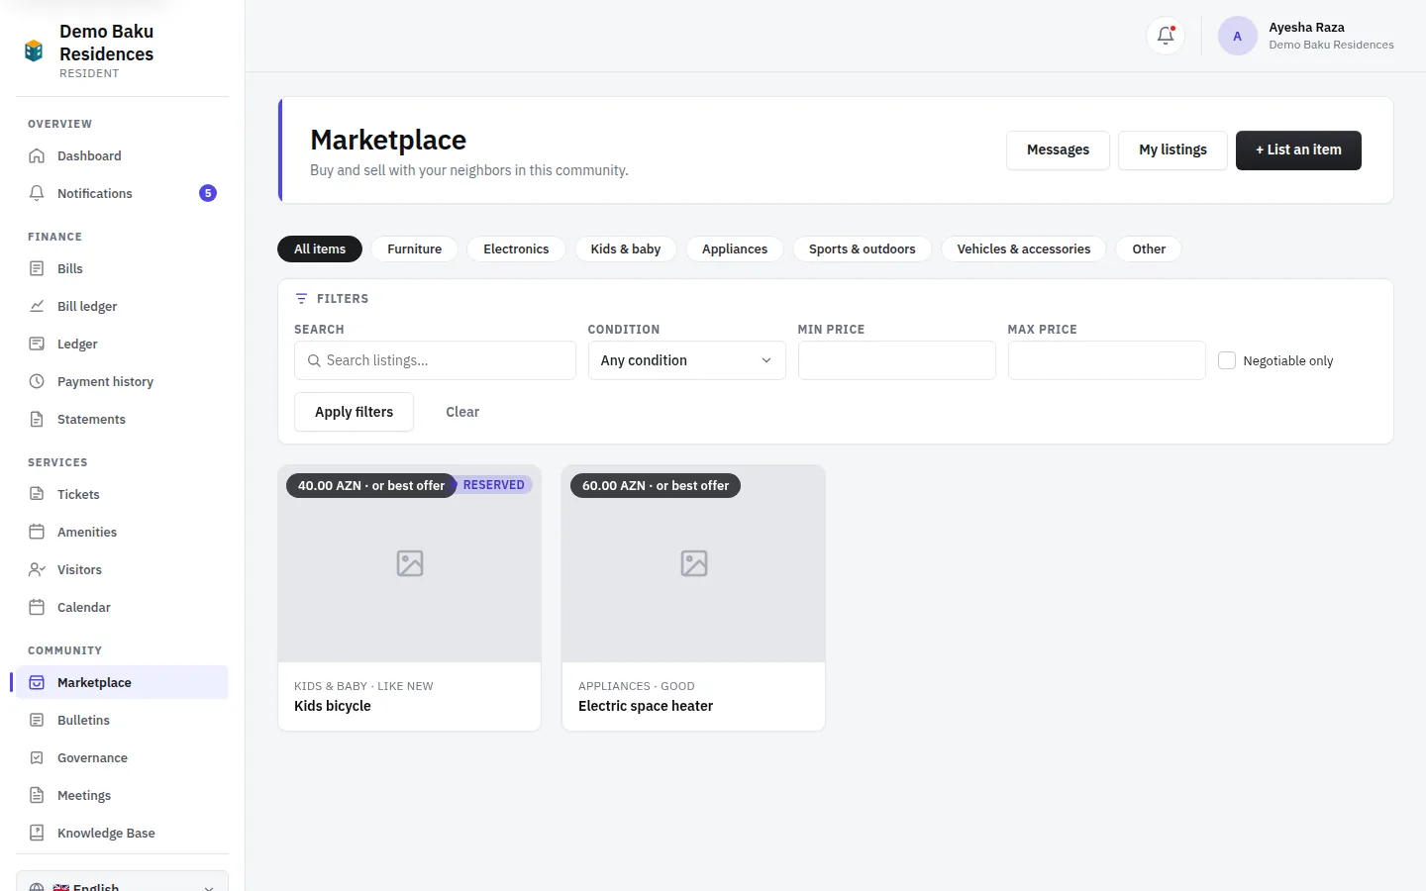1426x891 pixels.
Task: Clear the marketplace filters
Action: click(462, 412)
